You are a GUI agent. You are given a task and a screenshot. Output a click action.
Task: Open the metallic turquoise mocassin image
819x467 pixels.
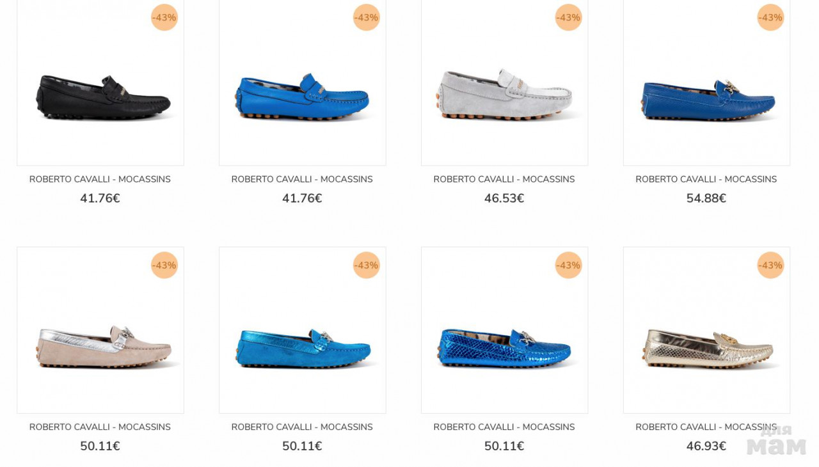pos(303,330)
